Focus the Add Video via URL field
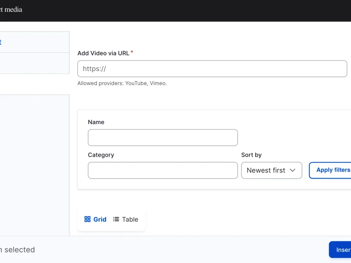Viewport: 351px width, 263px height. click(x=212, y=69)
